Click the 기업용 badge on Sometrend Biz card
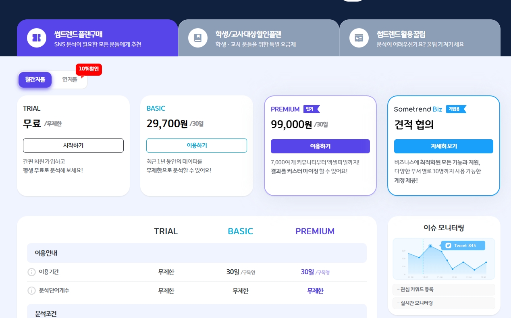This screenshot has width=511, height=318. click(456, 109)
